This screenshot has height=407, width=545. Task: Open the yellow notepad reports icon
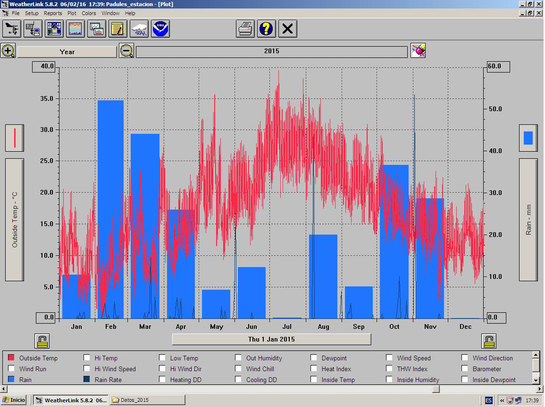click(x=118, y=28)
